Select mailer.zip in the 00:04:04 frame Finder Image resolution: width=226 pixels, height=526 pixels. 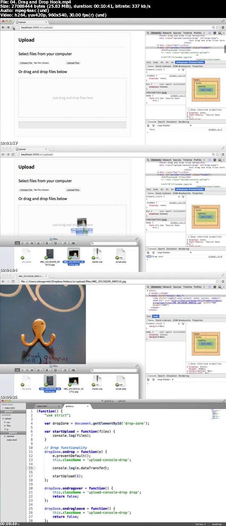pos(97,256)
